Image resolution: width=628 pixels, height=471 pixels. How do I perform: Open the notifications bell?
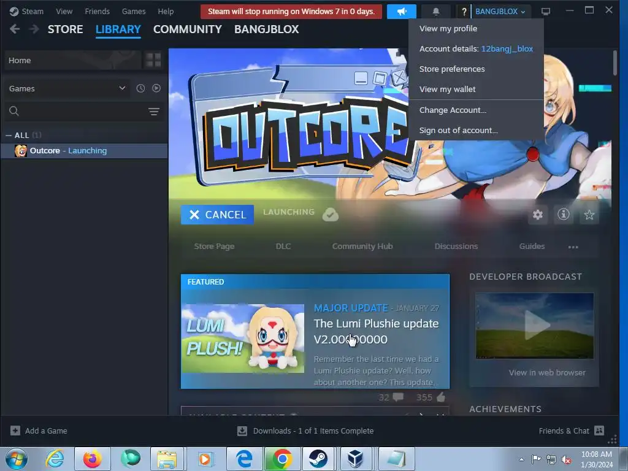coord(436,12)
